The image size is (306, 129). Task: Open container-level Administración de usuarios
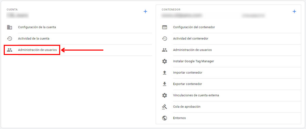[x=192, y=50]
